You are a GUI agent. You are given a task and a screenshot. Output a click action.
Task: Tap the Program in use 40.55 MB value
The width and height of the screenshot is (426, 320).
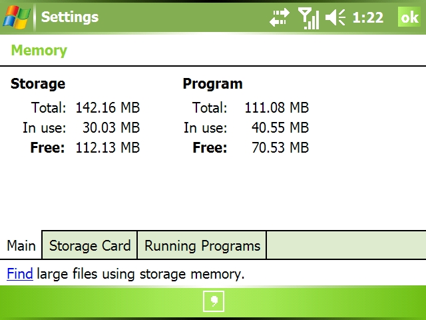pos(280,127)
